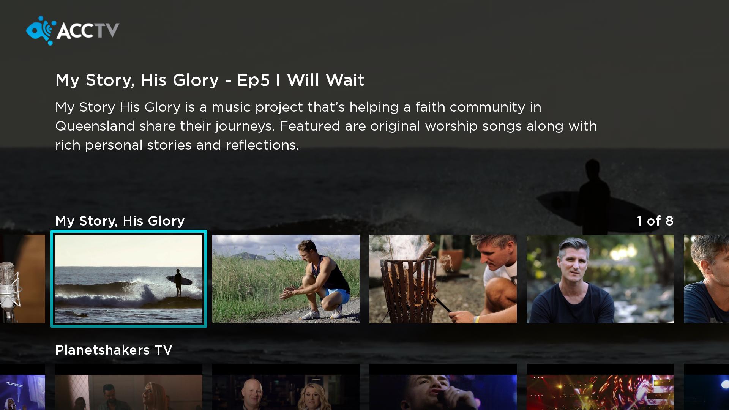The image size is (729, 410).
Task: Click the blue figure icon in the ACCTV logo
Action: (x=41, y=30)
